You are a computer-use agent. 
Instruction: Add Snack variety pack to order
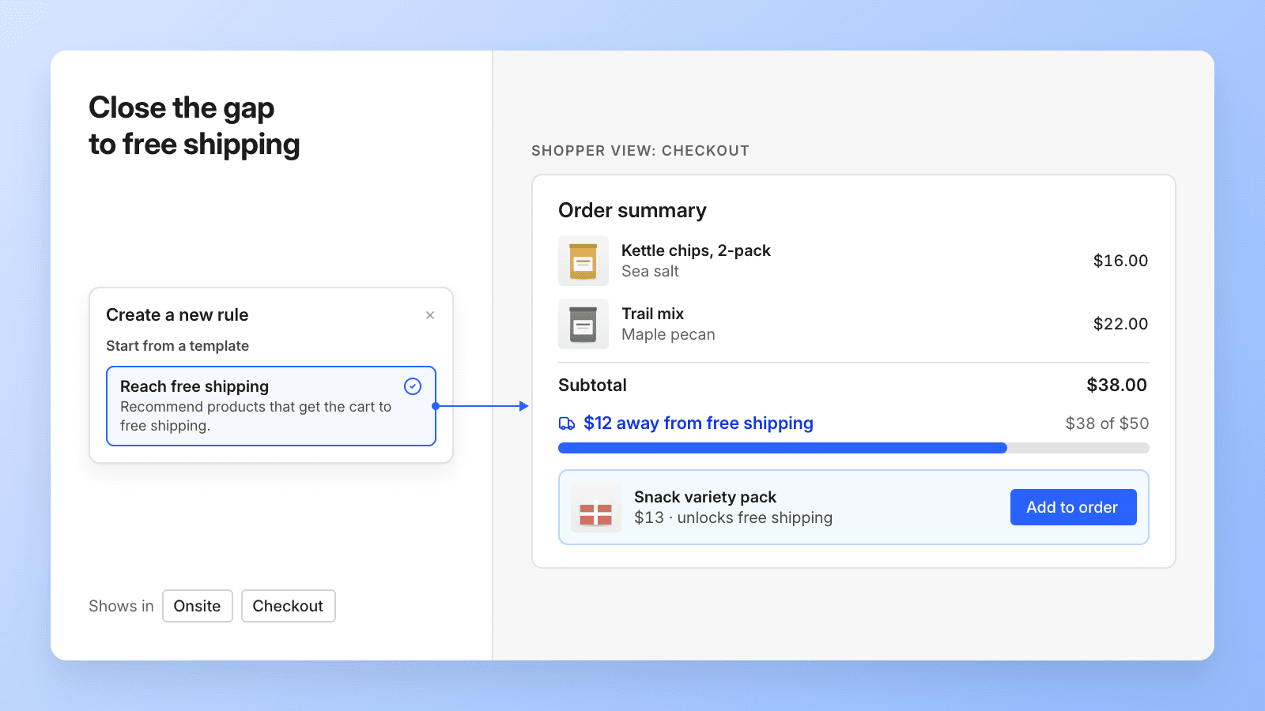point(1073,507)
